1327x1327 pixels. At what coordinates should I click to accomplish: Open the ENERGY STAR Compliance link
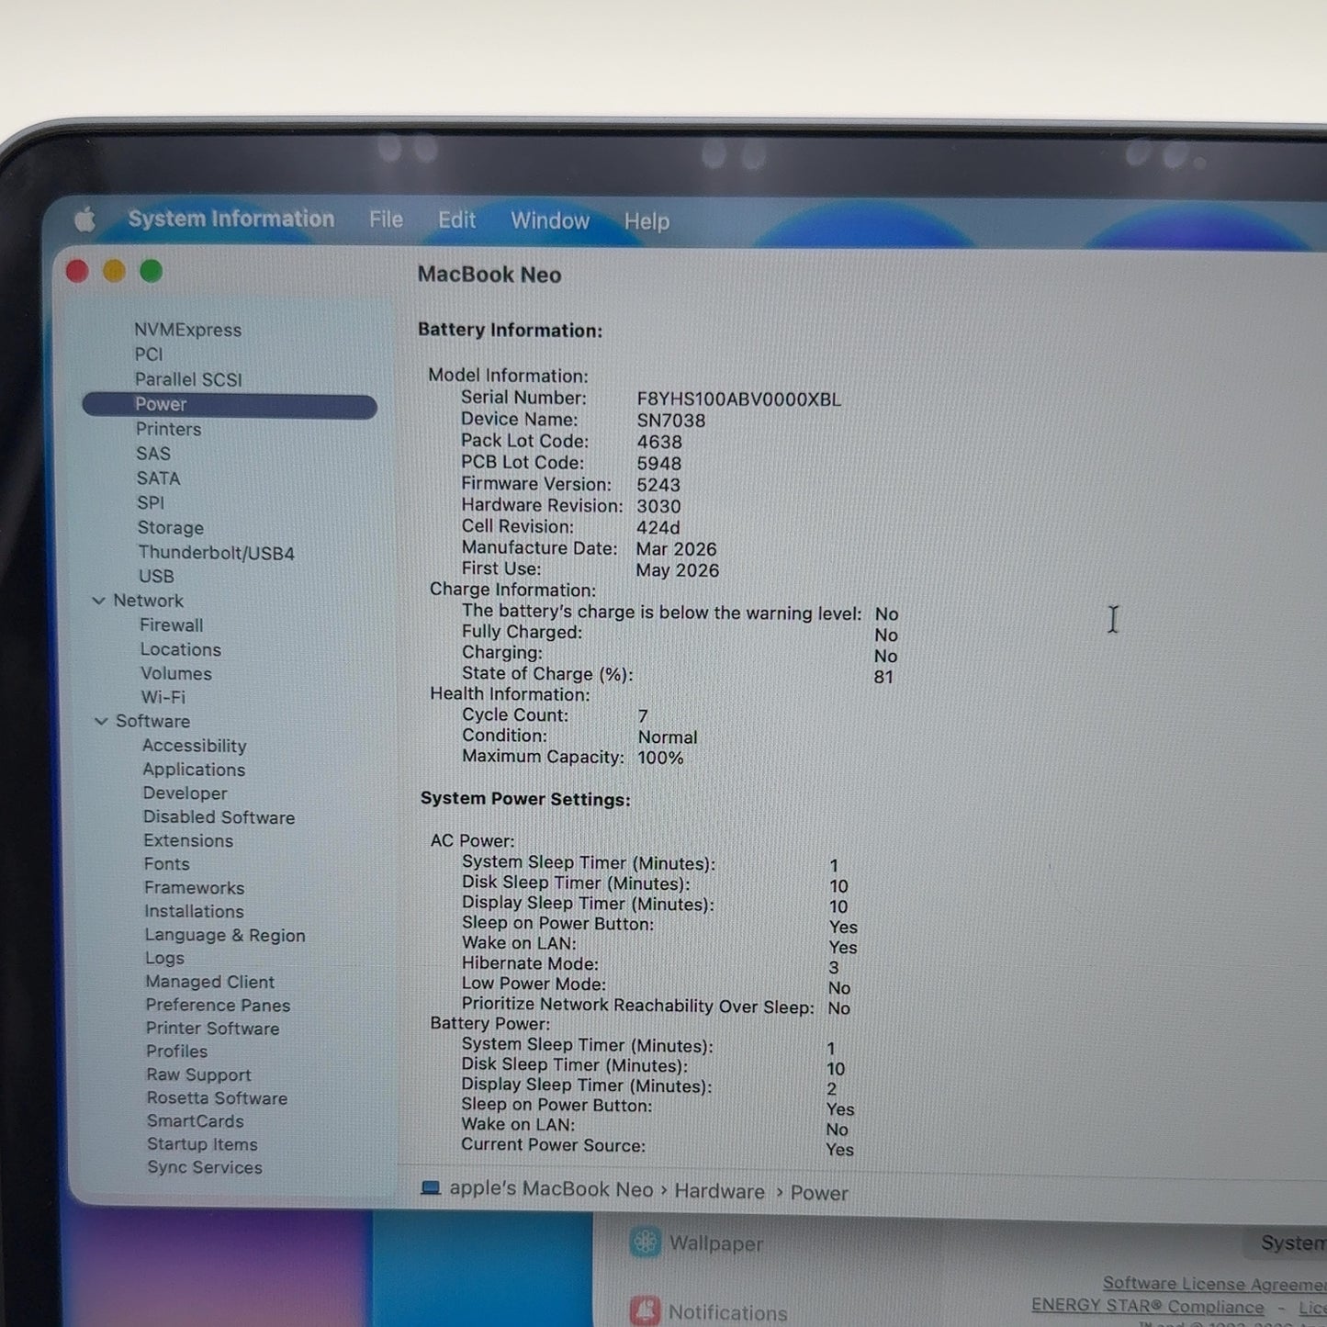tap(1148, 1306)
